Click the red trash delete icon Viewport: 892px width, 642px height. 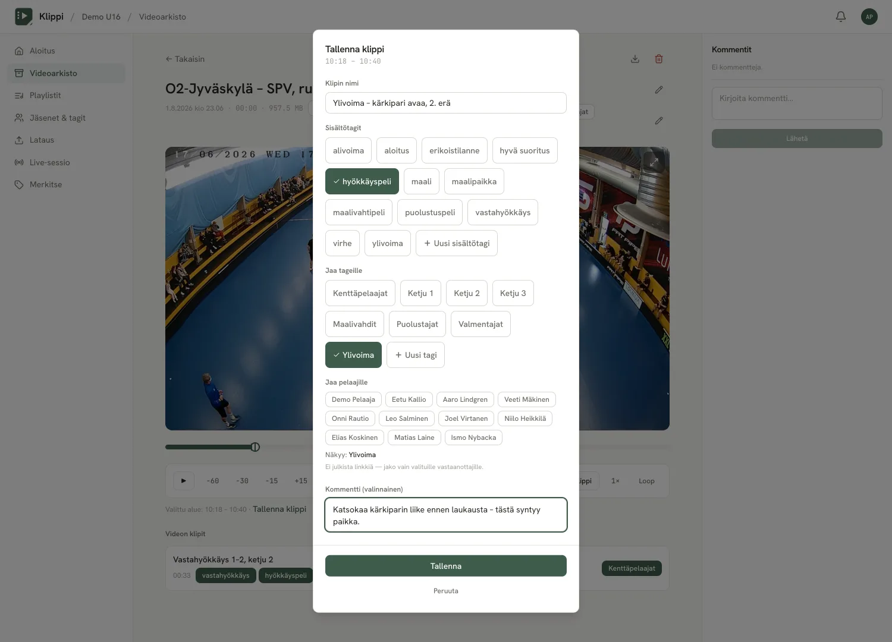659,59
